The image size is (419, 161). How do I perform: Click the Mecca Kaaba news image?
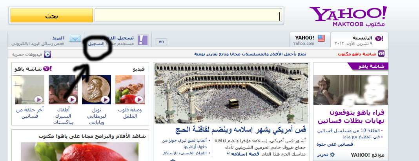231,93
